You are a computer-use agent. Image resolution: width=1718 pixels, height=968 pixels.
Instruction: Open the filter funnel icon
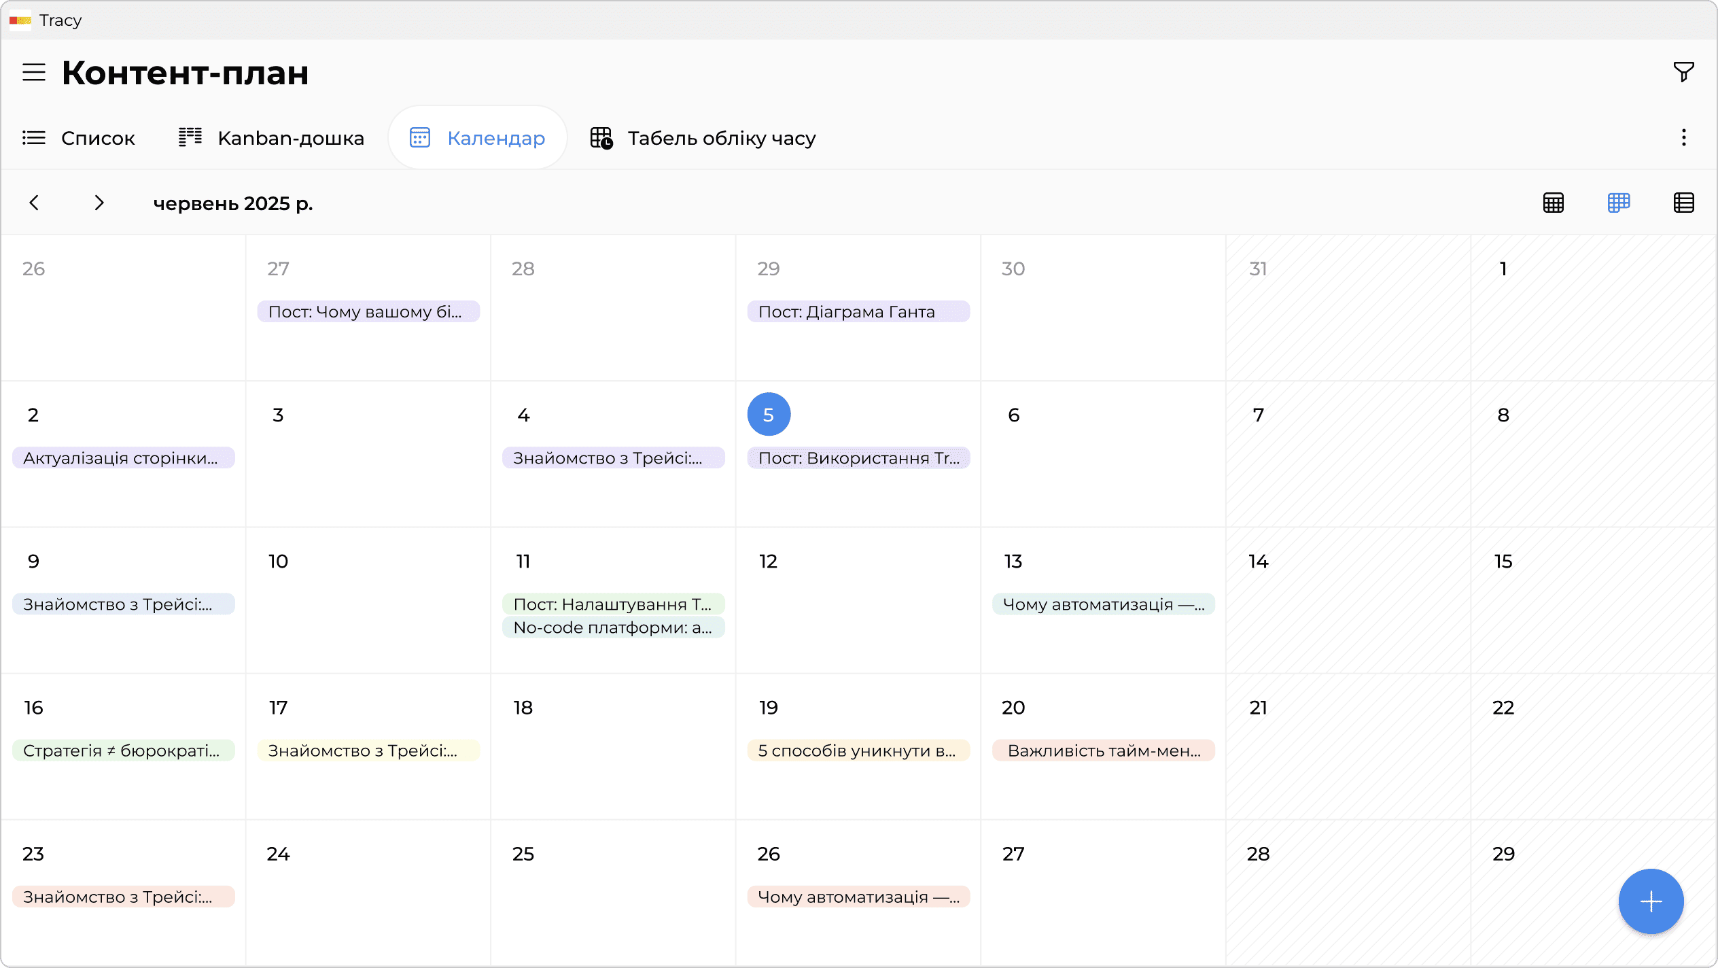(x=1683, y=71)
